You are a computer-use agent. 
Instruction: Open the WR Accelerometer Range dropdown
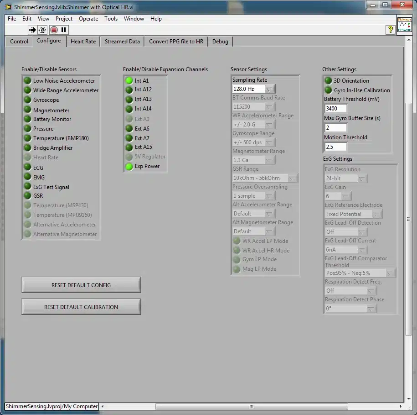[x=254, y=125]
